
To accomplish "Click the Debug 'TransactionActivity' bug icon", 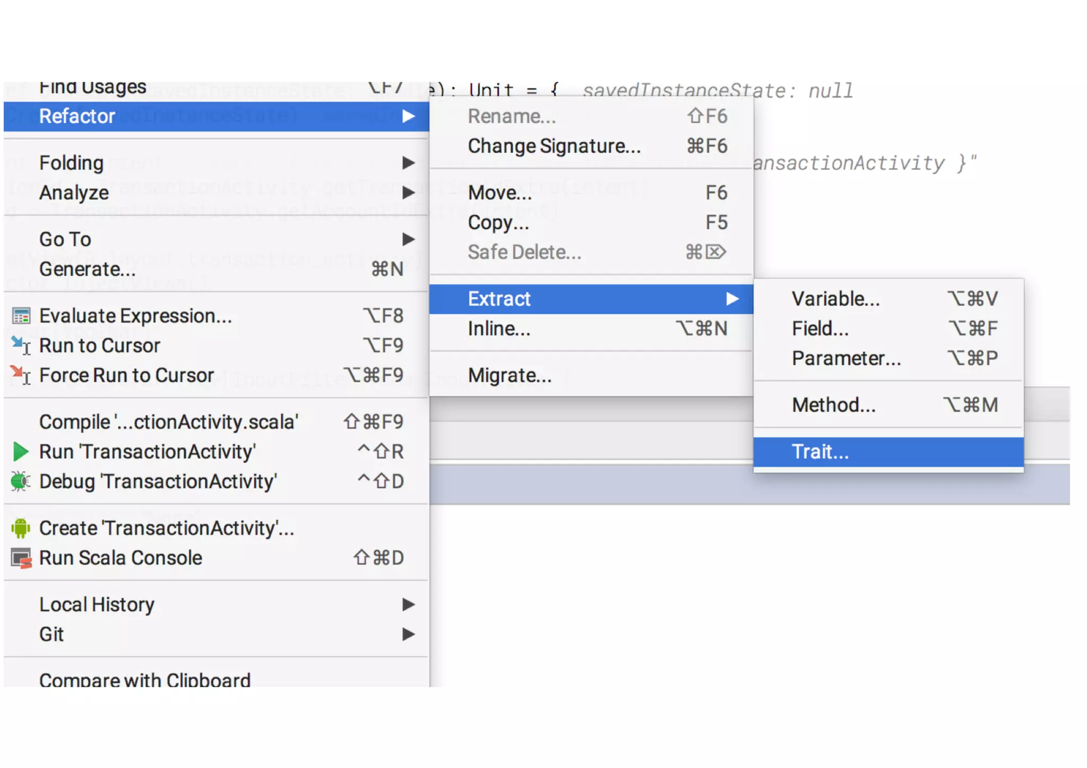I will [21, 481].
